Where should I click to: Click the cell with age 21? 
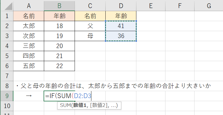tap(60, 56)
